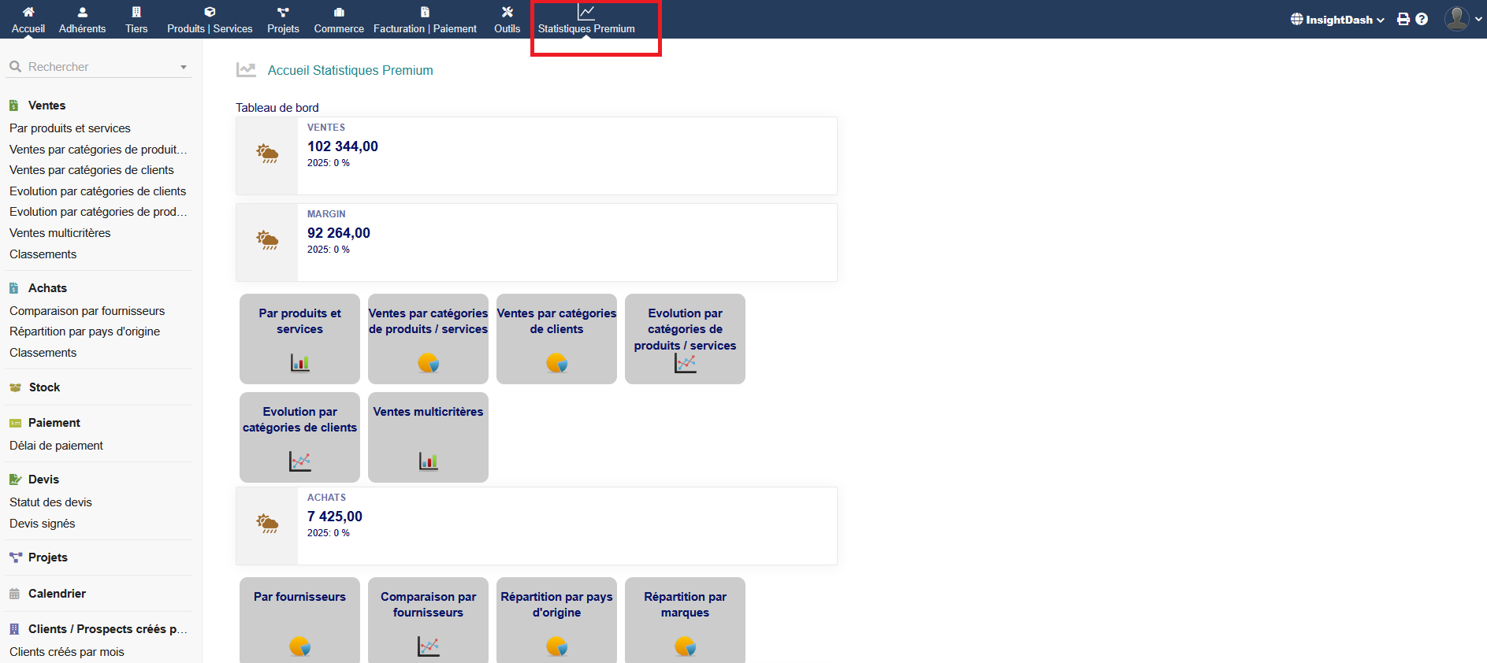This screenshot has height=663, width=1487.
Task: Open the Par produits et services tile
Action: pyautogui.click(x=299, y=339)
